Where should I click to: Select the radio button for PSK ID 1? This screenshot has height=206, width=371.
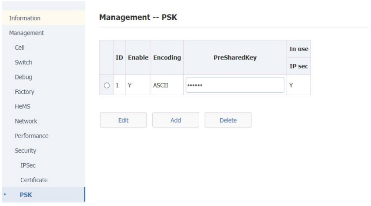(107, 85)
